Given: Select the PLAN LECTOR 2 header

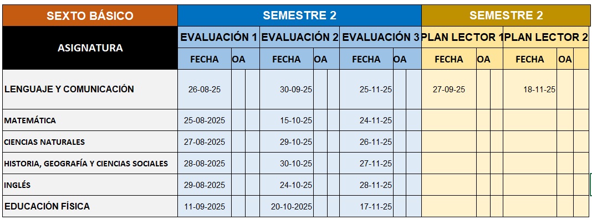Looking at the screenshot, I should (x=547, y=37).
